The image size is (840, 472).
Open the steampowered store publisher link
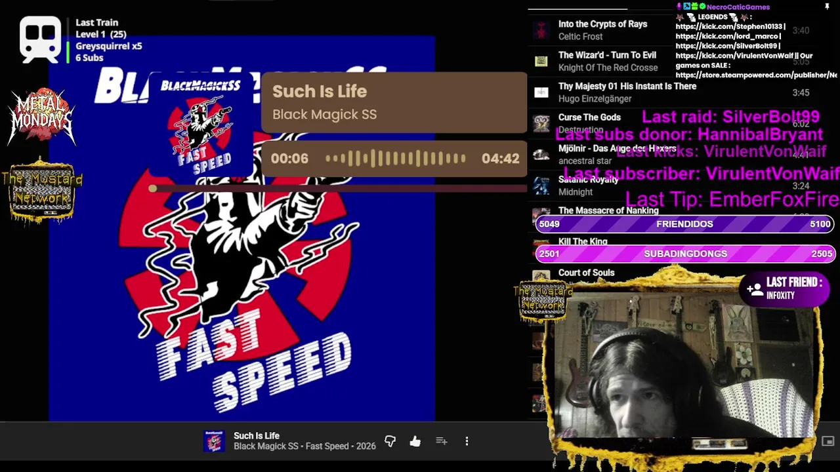tap(757, 75)
